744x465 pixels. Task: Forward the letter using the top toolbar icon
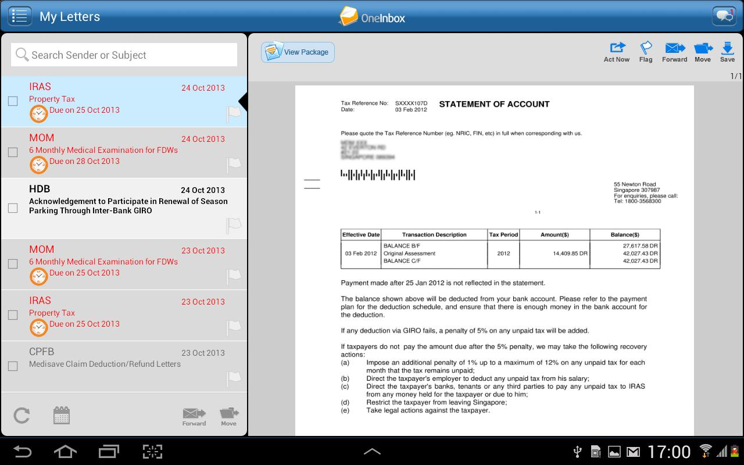[674, 52]
